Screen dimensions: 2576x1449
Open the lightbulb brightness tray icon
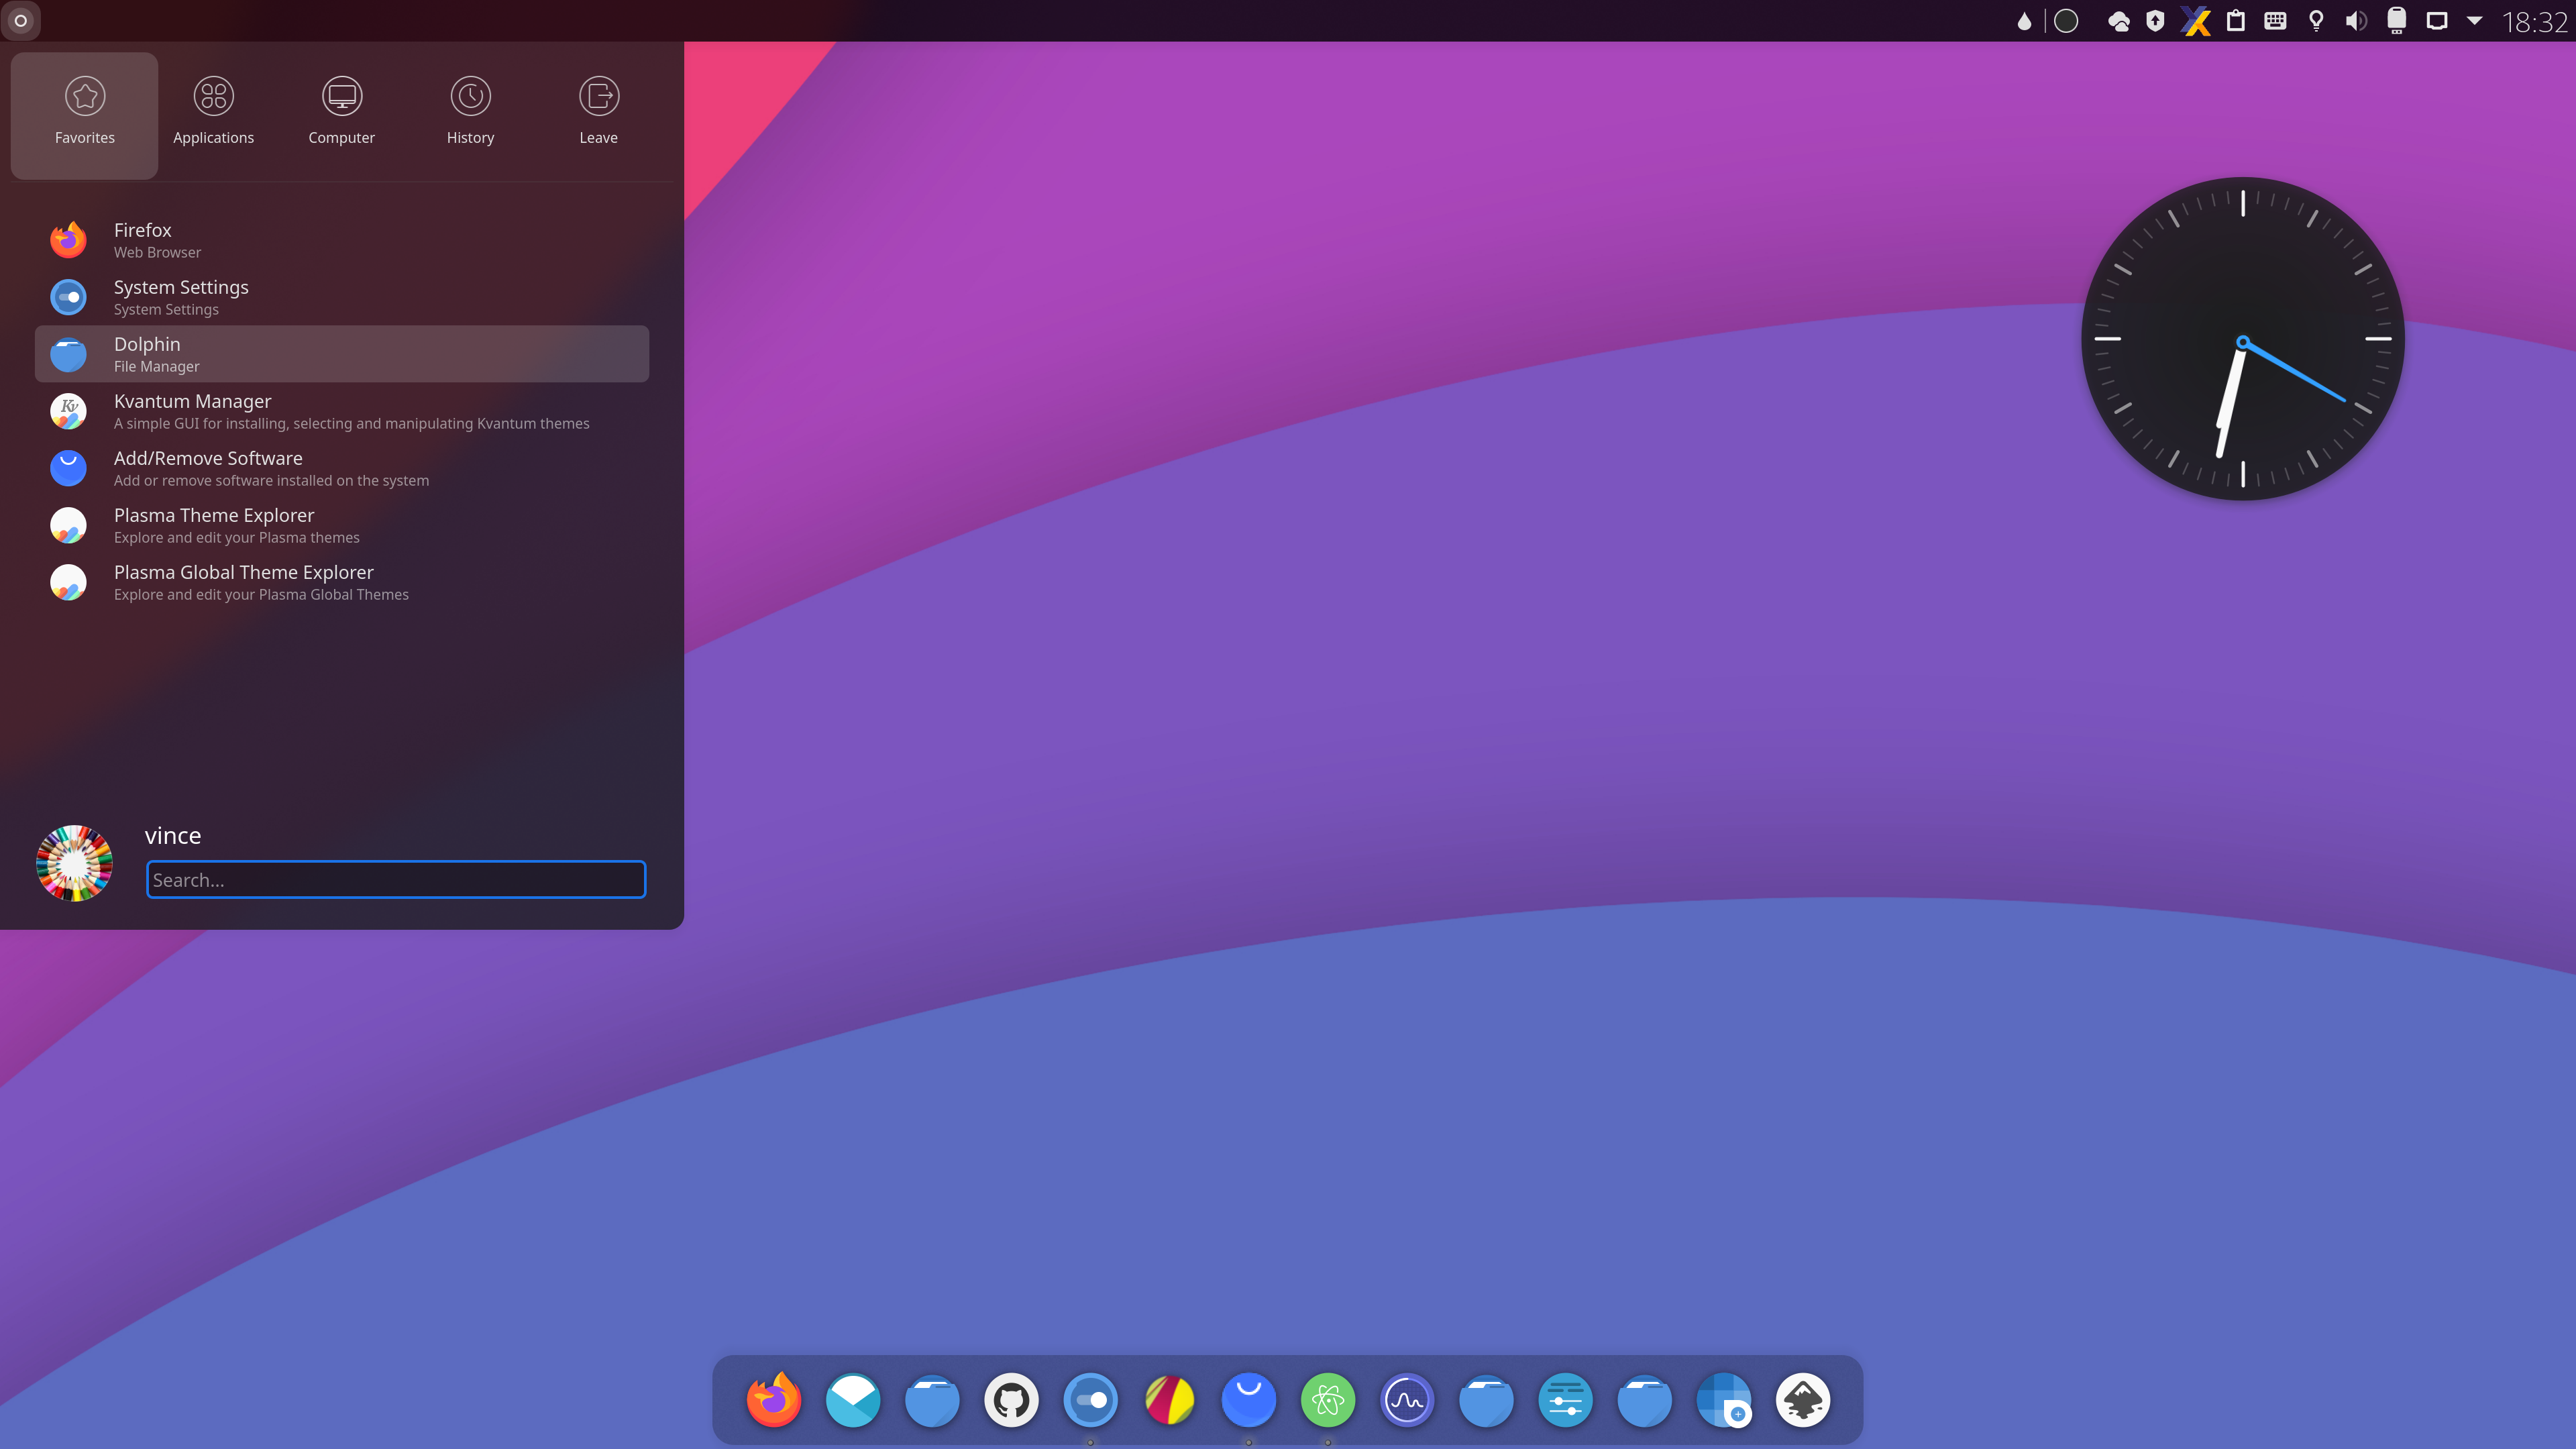click(2316, 21)
